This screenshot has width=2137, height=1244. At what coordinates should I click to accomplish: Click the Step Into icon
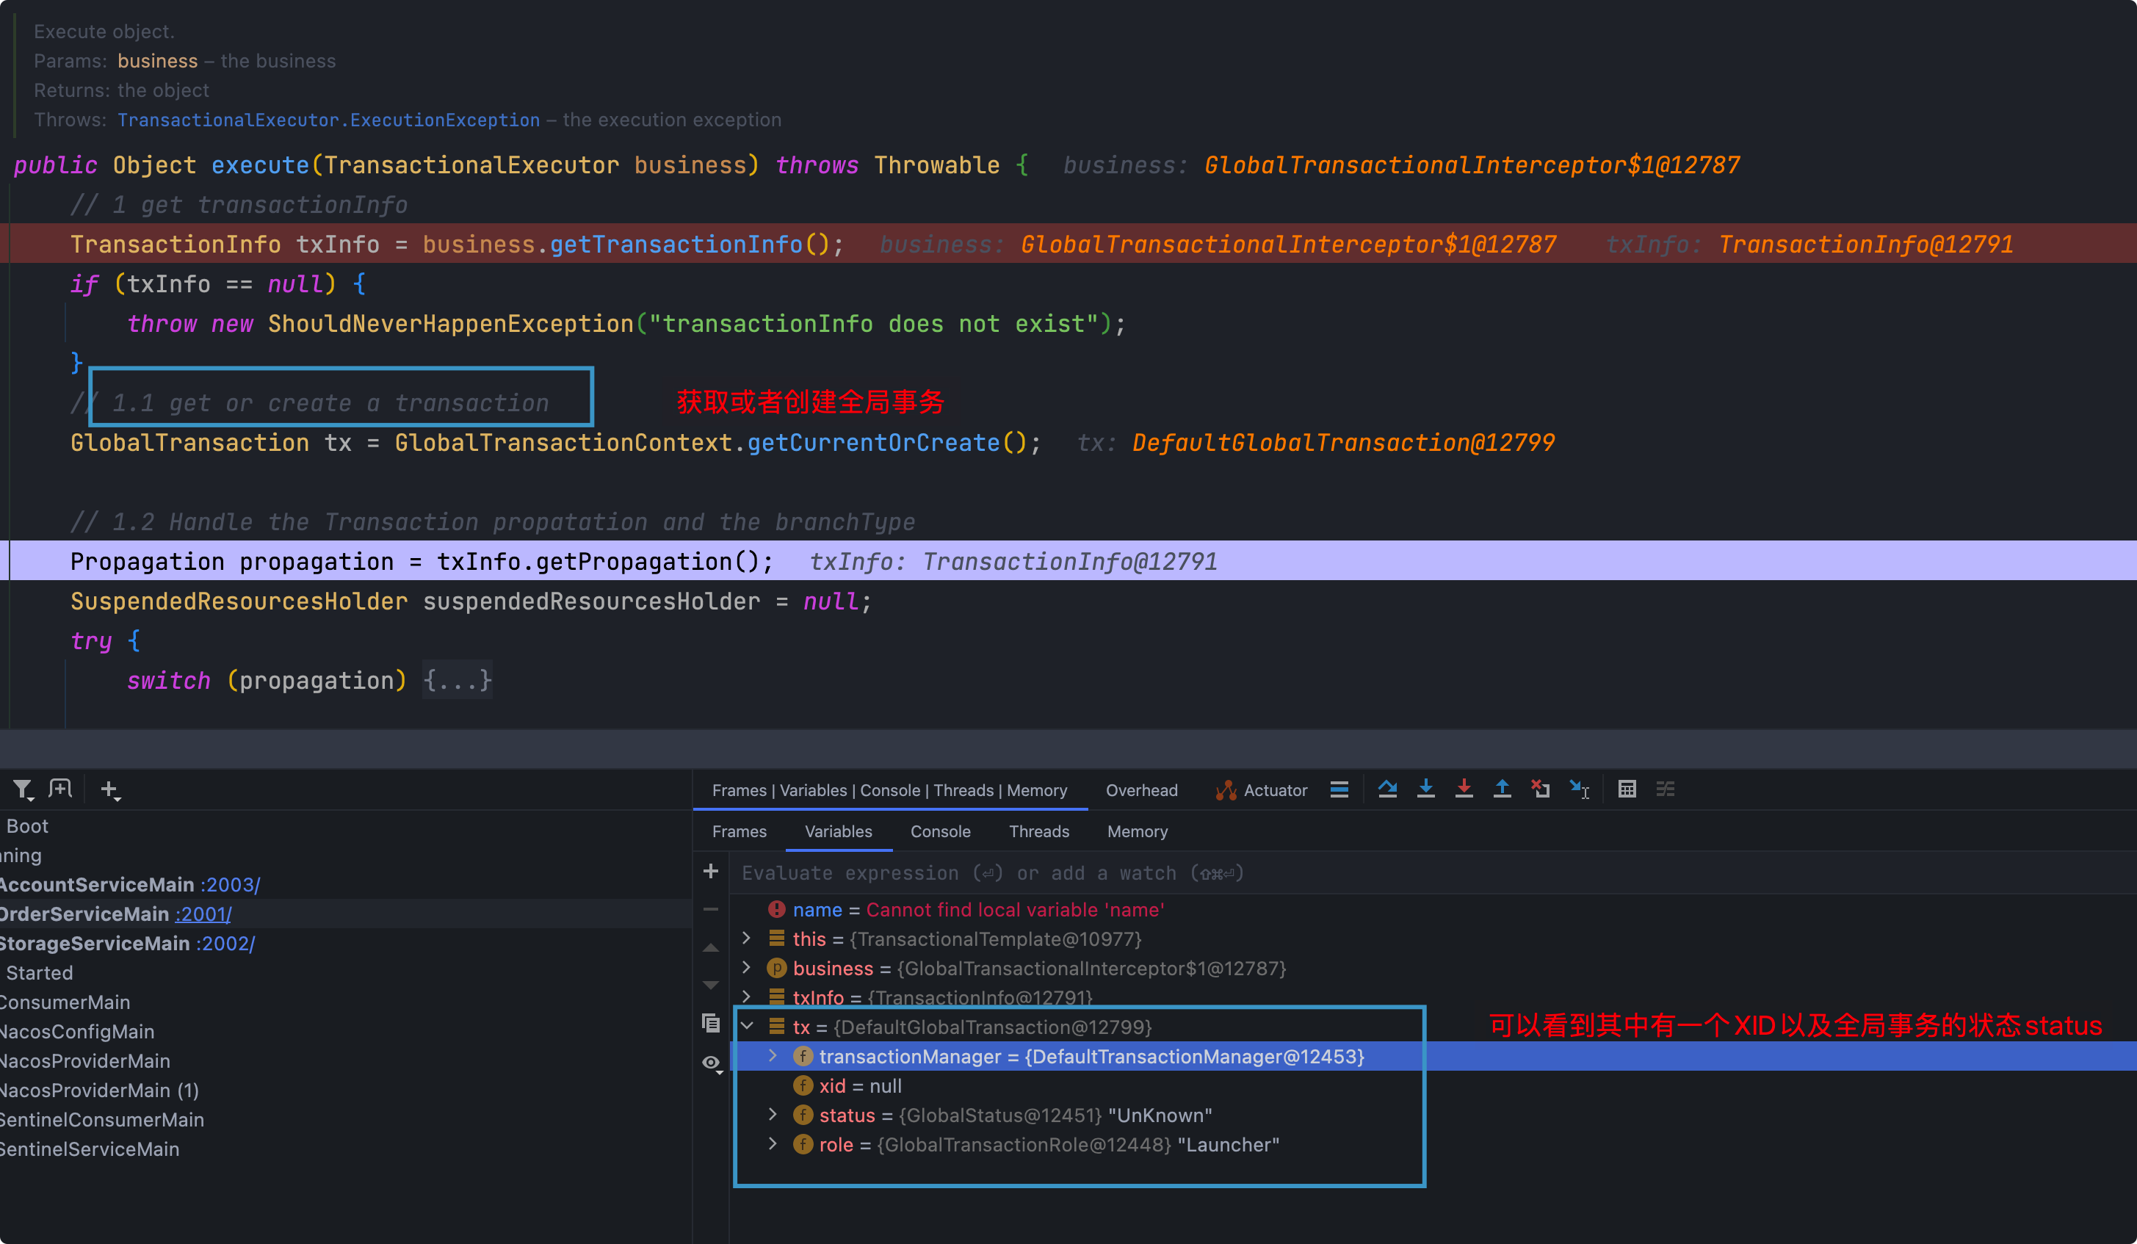pos(1425,789)
